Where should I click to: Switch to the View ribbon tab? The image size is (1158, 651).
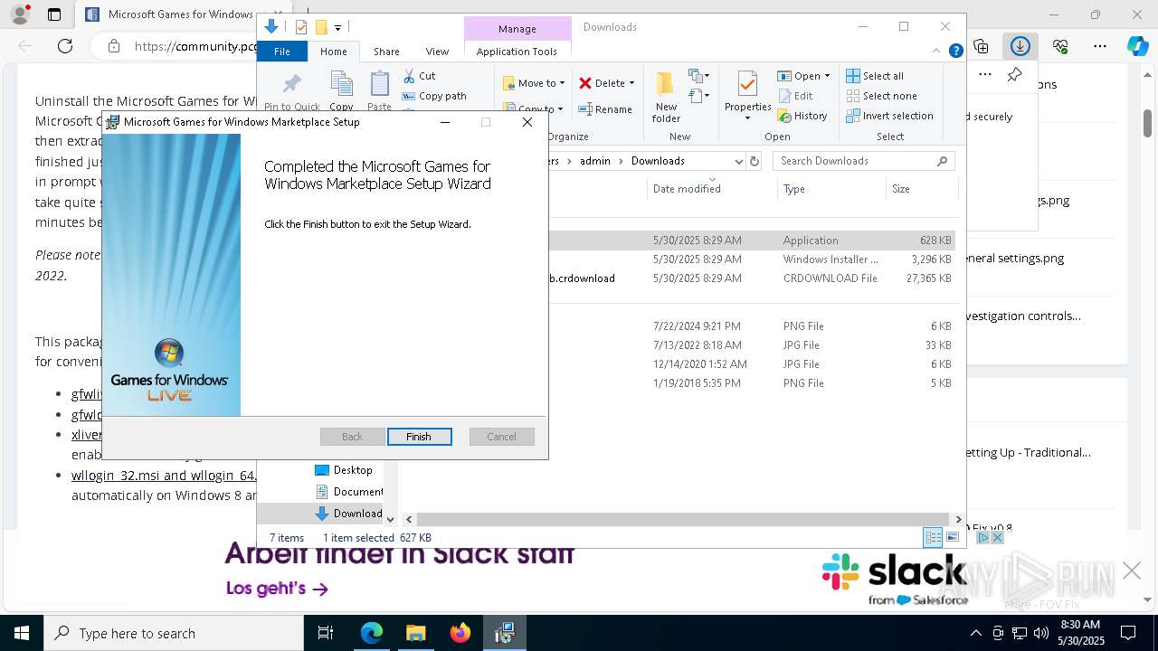pyautogui.click(x=437, y=52)
